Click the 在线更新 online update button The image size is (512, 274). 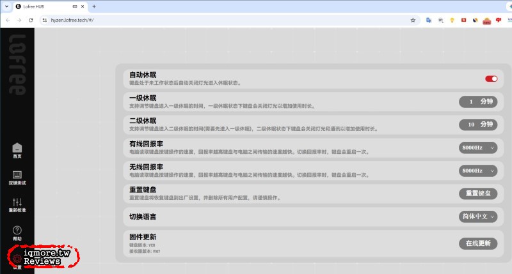478,243
